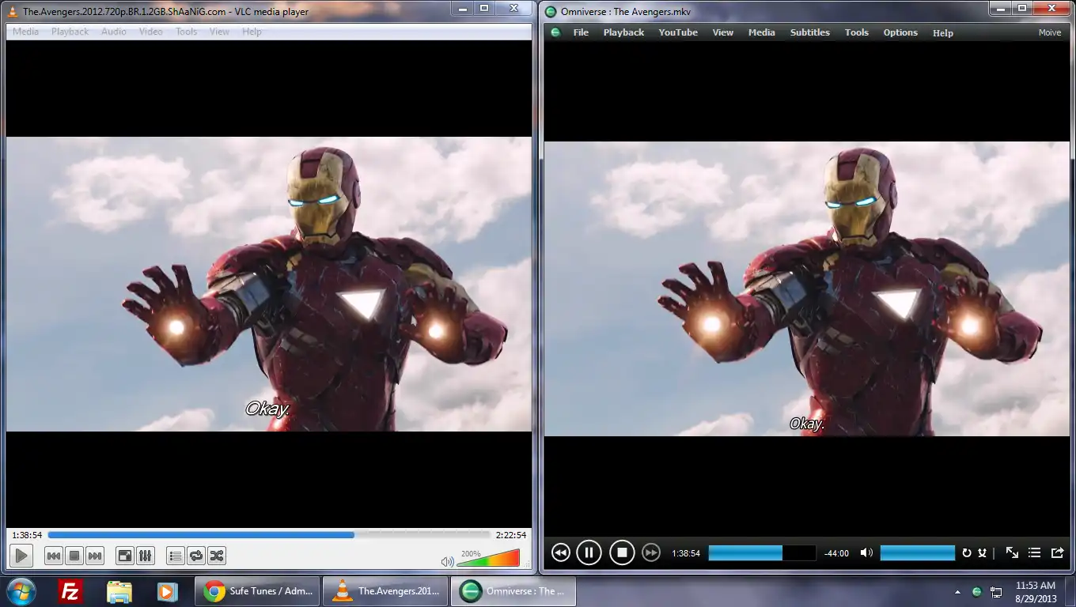Switch to VLC The.Avengers taskbar button
Screen dimensions: 1076x607
tap(385, 591)
